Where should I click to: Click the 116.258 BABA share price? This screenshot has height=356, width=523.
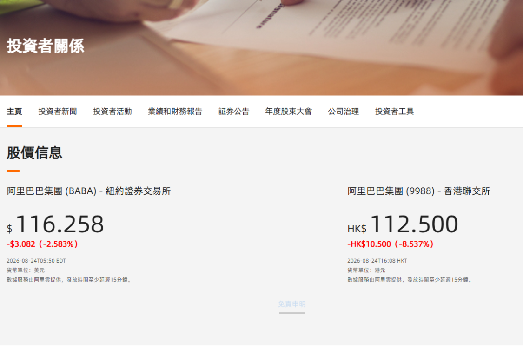(60, 224)
